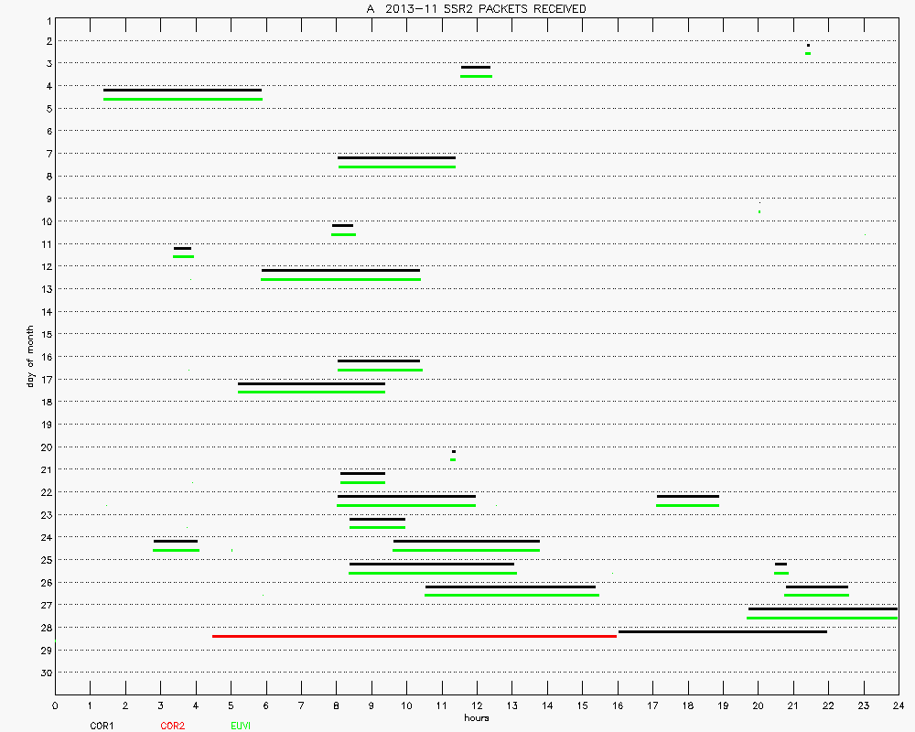Click the "hours" x-axis label

point(476,717)
